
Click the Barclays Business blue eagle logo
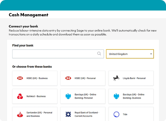pos(116,96)
